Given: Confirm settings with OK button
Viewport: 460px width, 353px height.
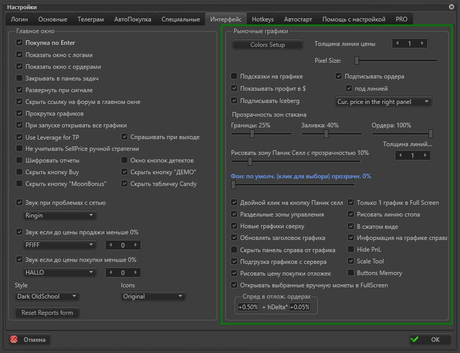Looking at the screenshot, I should coord(430,340).
